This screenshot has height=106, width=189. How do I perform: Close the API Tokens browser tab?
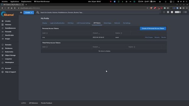tap(23, 5)
